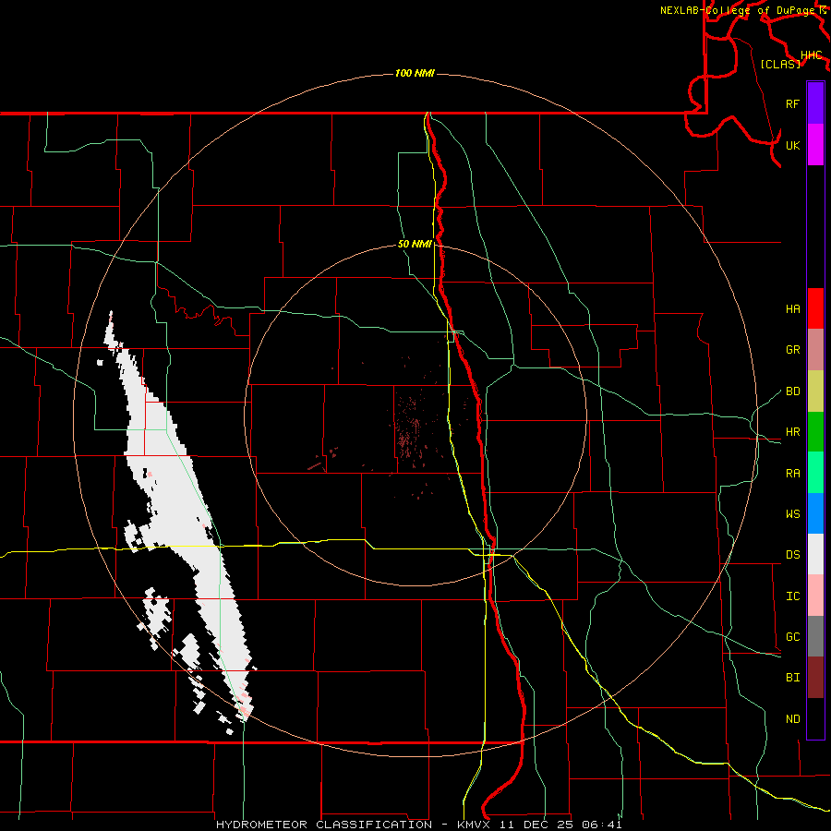Click the IC legend label

792,596
